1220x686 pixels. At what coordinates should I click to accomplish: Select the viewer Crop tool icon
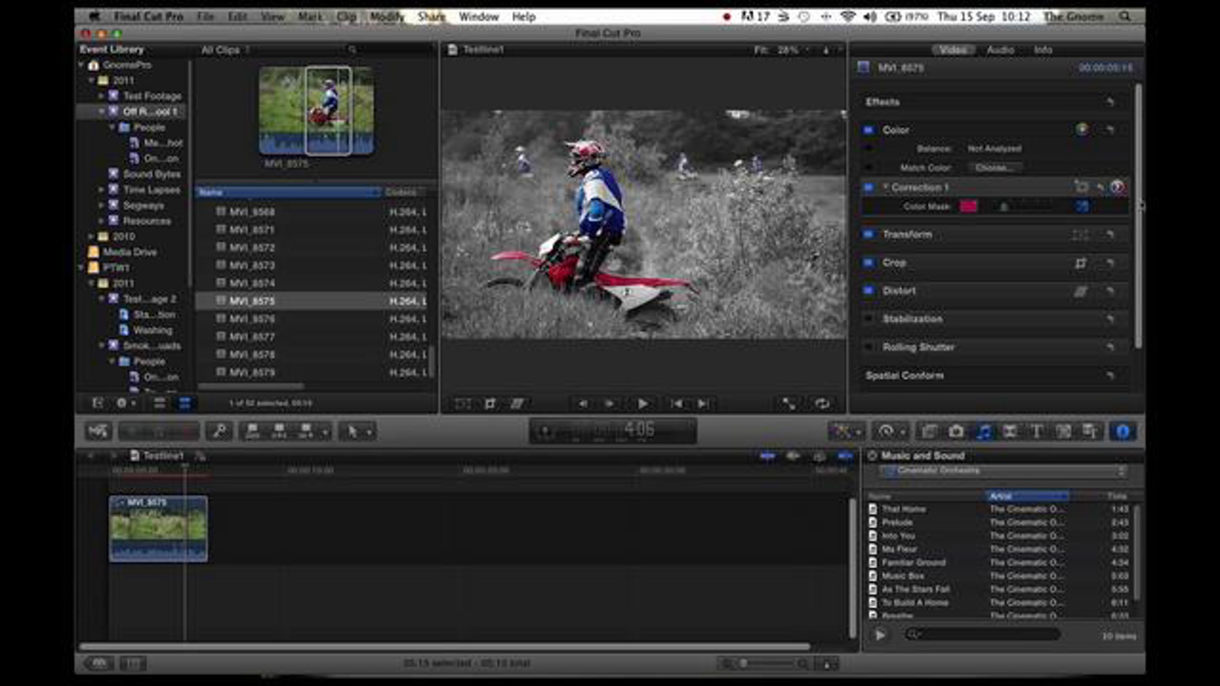click(x=490, y=404)
